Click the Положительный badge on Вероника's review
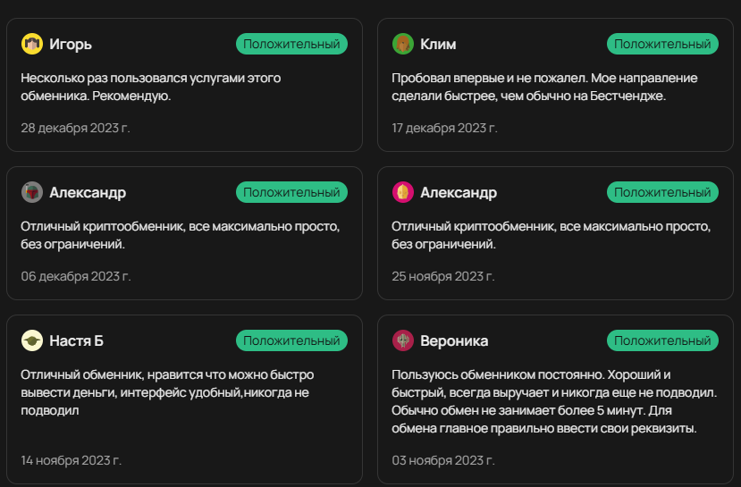 [662, 340]
